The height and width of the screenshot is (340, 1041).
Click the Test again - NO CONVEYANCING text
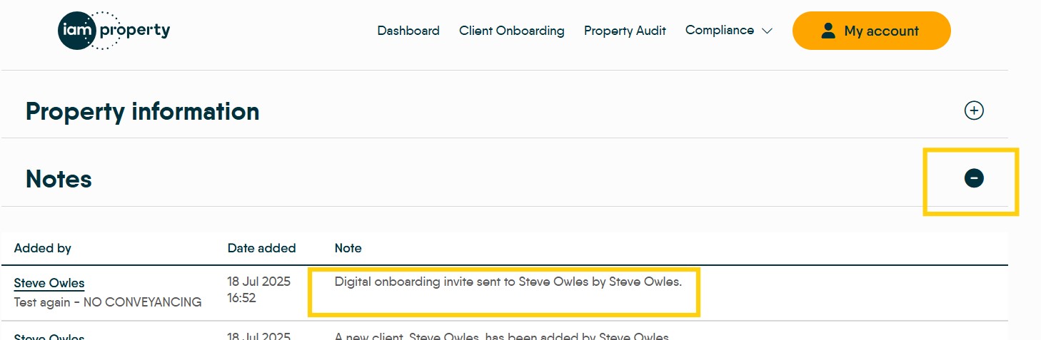[x=108, y=302]
